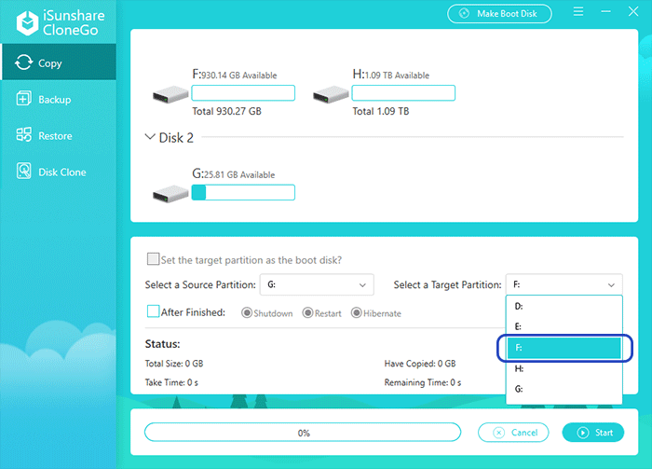
Task: Click the H: drive usage bar
Action: pos(403,93)
